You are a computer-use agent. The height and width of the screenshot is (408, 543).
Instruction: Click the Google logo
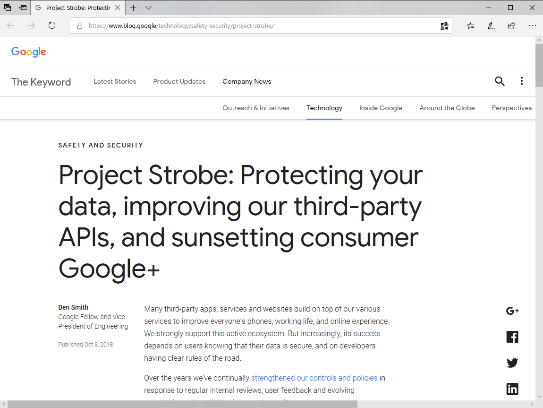tap(29, 52)
